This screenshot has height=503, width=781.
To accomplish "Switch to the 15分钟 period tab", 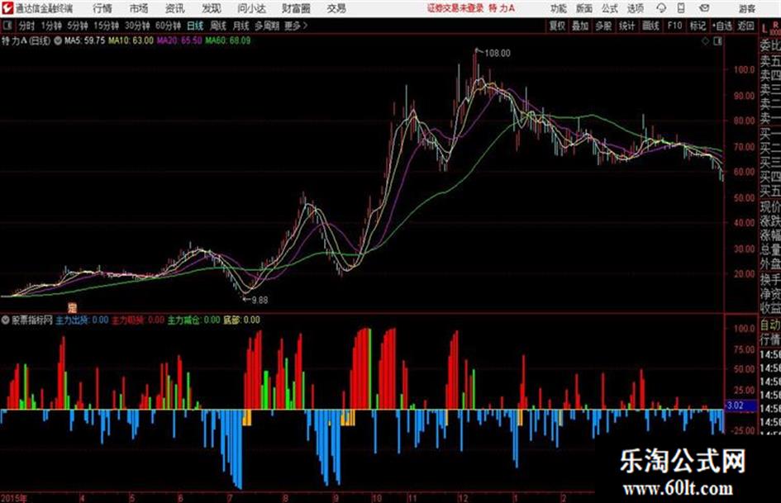I will coord(107,26).
